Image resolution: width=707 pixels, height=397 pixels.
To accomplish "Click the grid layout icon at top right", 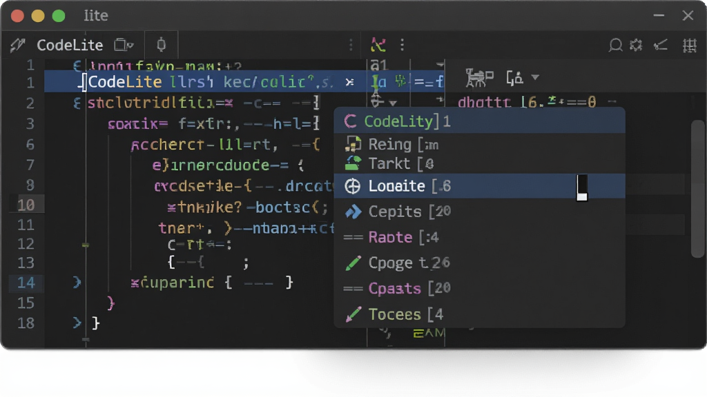I will click(690, 45).
